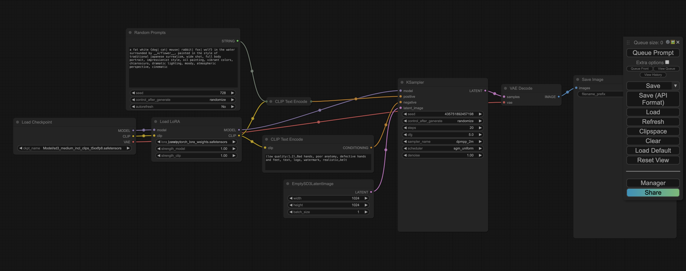Enable the Extra options checkbox
This screenshot has height=271, width=686.
click(667, 62)
